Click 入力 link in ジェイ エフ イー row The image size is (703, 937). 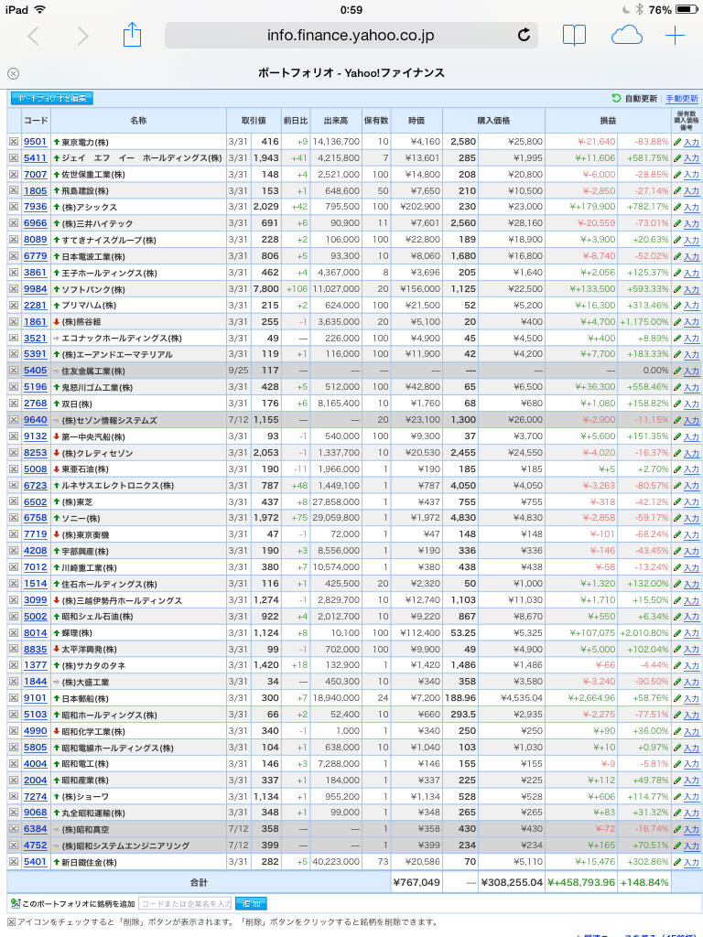[x=691, y=159]
